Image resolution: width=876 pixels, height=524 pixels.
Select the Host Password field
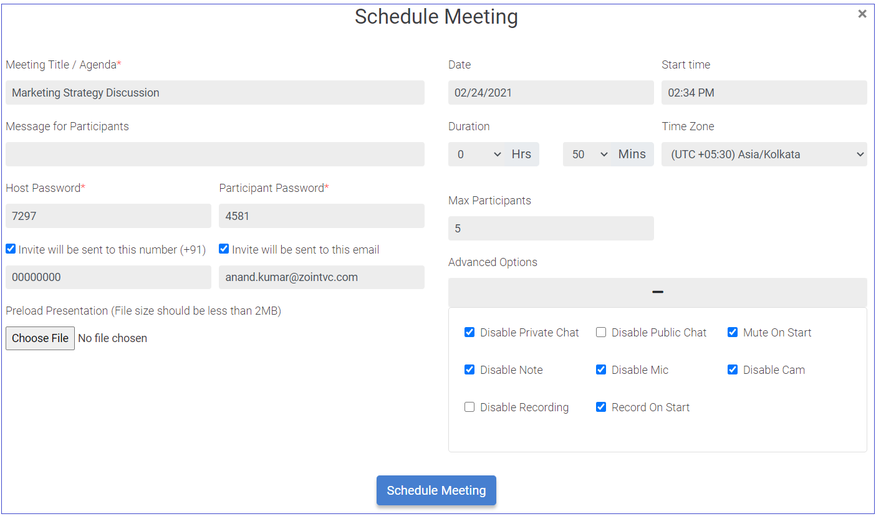(108, 216)
